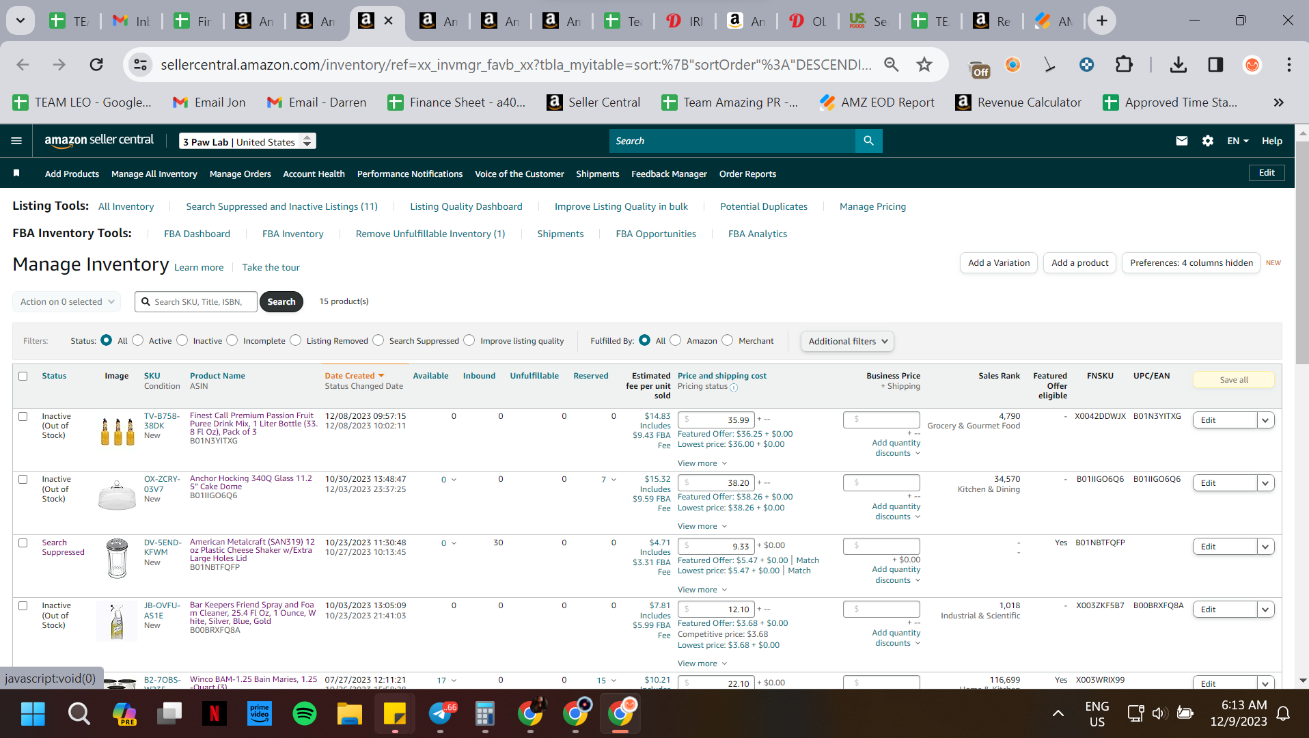
Task: Click the pricing status info icon
Action: point(734,387)
